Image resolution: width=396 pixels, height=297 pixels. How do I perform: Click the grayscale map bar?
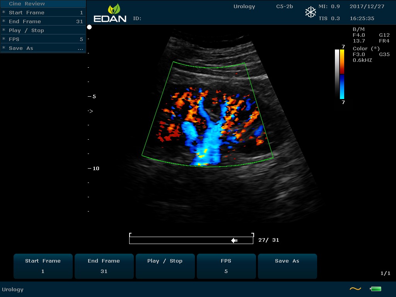point(337,73)
